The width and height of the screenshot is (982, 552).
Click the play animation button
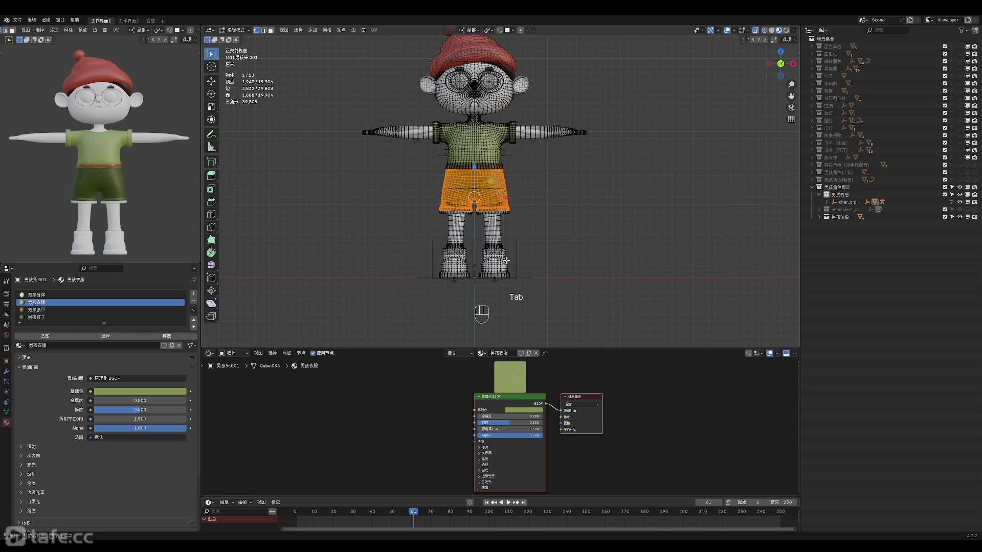point(508,502)
